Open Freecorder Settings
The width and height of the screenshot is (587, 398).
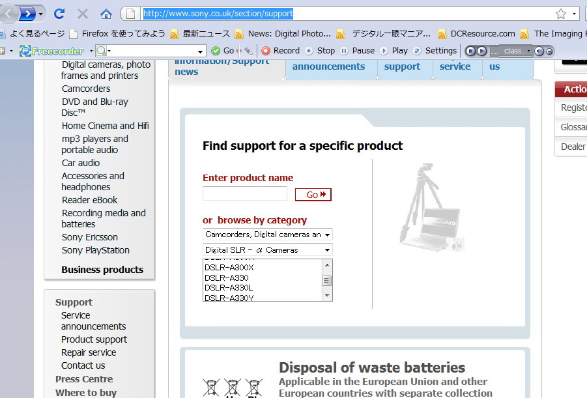pyautogui.click(x=435, y=51)
